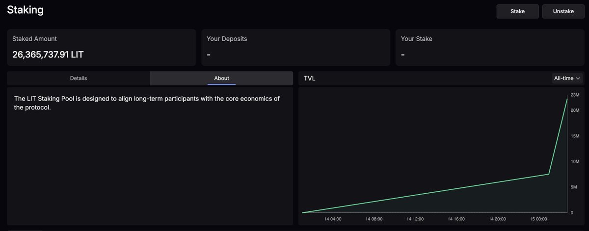Click the Stake button

(517, 11)
